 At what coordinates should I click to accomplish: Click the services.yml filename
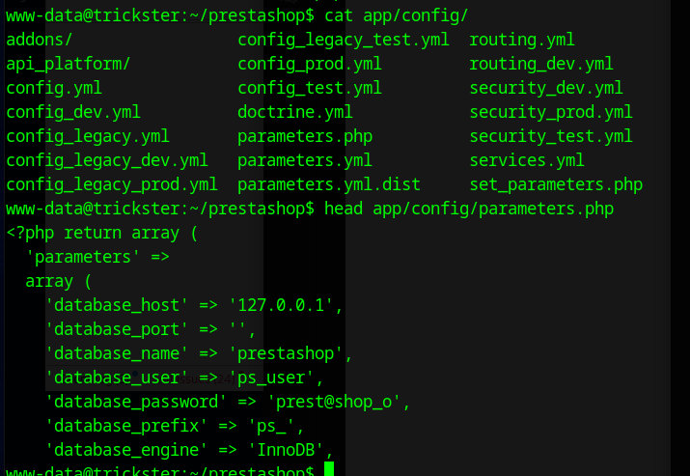(x=527, y=160)
